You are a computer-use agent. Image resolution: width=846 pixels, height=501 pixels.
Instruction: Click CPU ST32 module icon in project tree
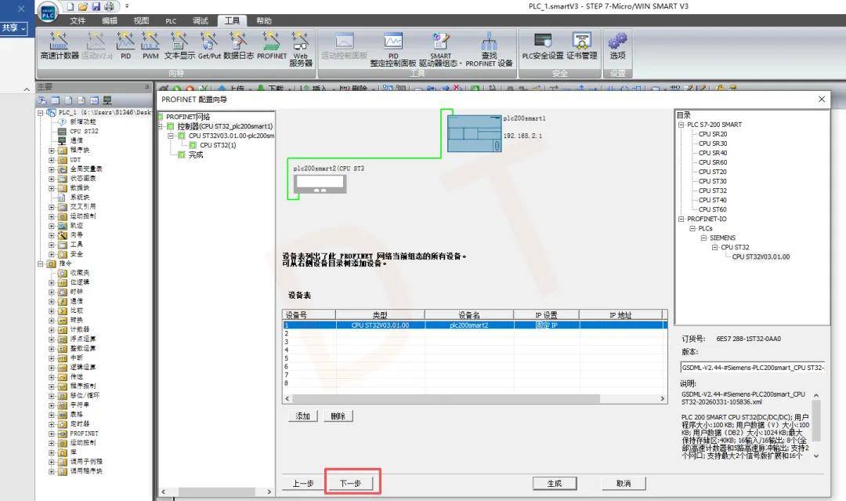click(x=62, y=131)
